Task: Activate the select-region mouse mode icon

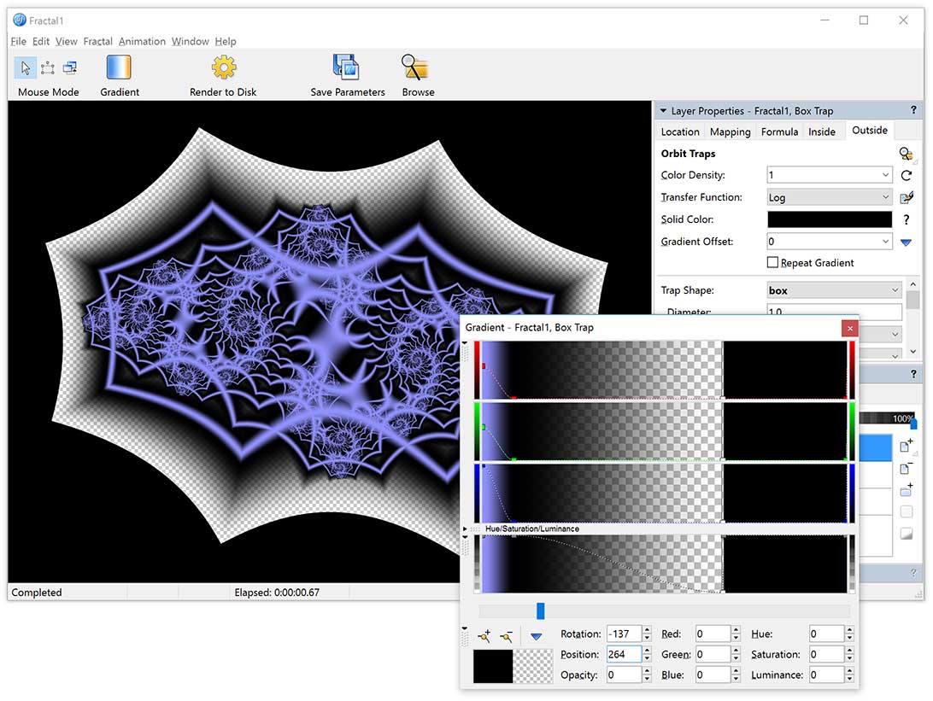Action: point(48,67)
